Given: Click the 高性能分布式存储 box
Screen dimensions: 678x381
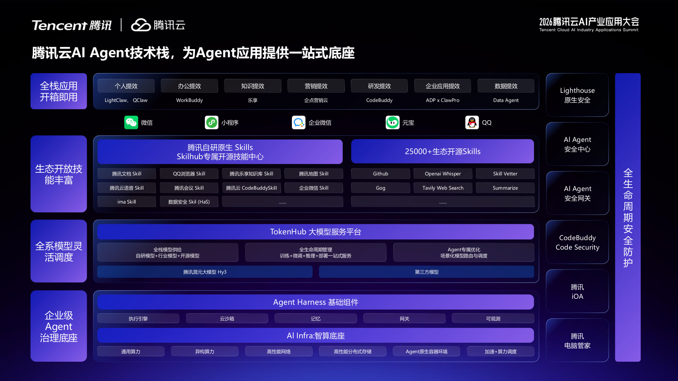Looking at the screenshot, I should [x=353, y=352].
